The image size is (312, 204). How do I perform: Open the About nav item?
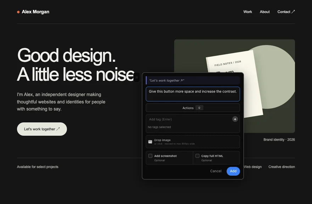tap(264, 12)
